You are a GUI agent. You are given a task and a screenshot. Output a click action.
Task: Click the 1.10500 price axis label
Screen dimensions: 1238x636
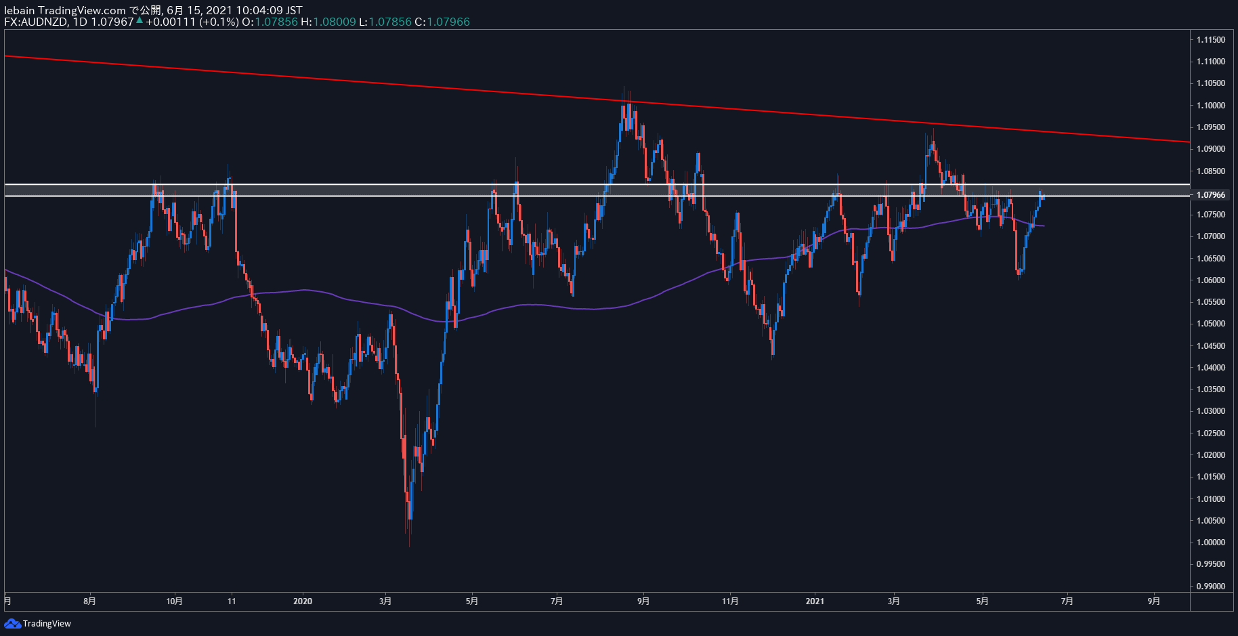pos(1211,83)
